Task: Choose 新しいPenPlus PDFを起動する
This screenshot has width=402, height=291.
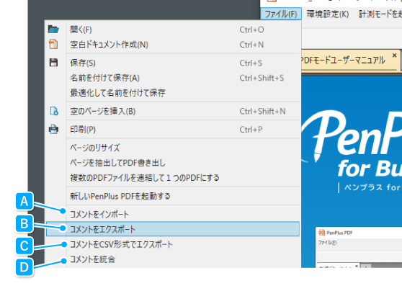Action: (x=172, y=196)
